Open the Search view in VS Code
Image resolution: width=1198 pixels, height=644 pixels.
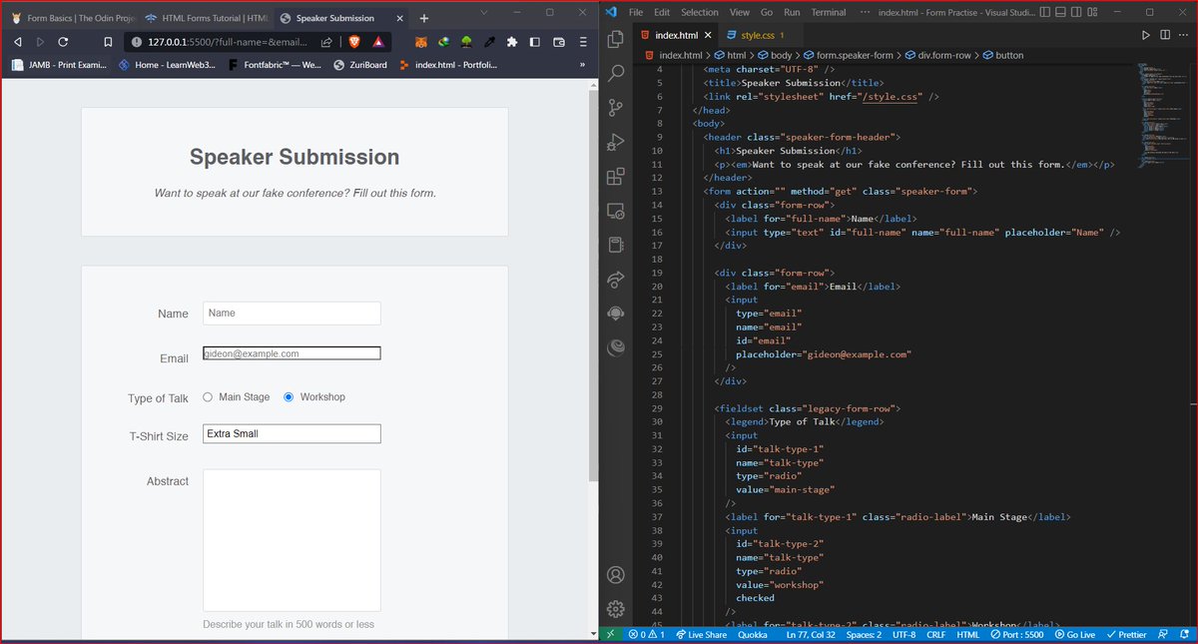(x=616, y=73)
